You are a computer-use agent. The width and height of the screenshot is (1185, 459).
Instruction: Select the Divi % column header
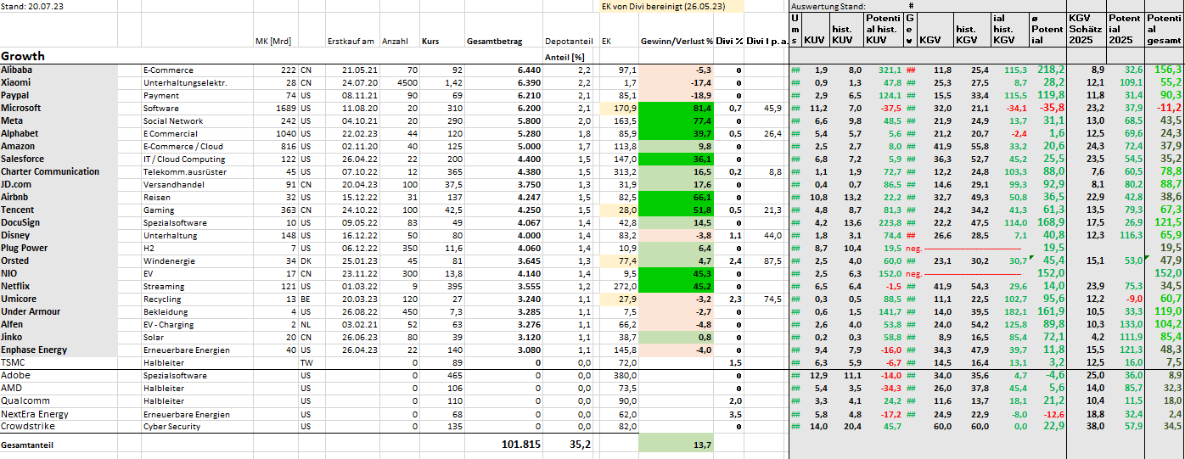(x=729, y=41)
